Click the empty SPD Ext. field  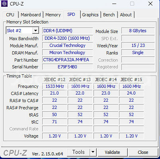138,38
